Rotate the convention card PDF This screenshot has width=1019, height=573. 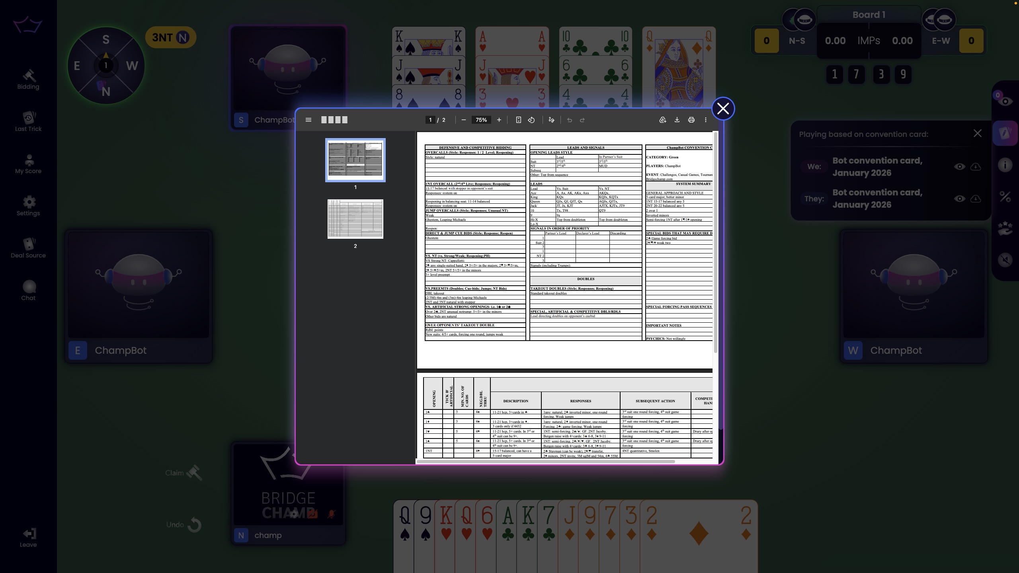click(531, 119)
